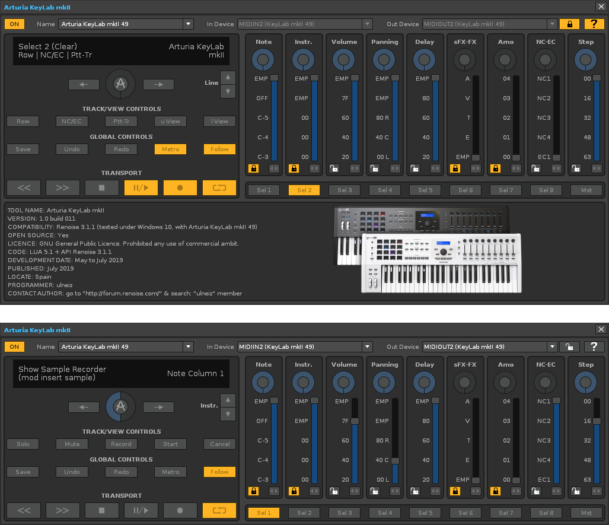The width and height of the screenshot is (609, 525).
Task: Select the Sel 2 tab in lower window
Action: (x=305, y=513)
